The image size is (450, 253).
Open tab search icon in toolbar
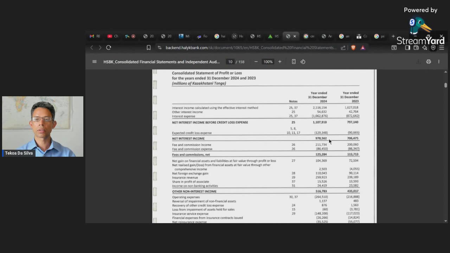click(x=394, y=47)
